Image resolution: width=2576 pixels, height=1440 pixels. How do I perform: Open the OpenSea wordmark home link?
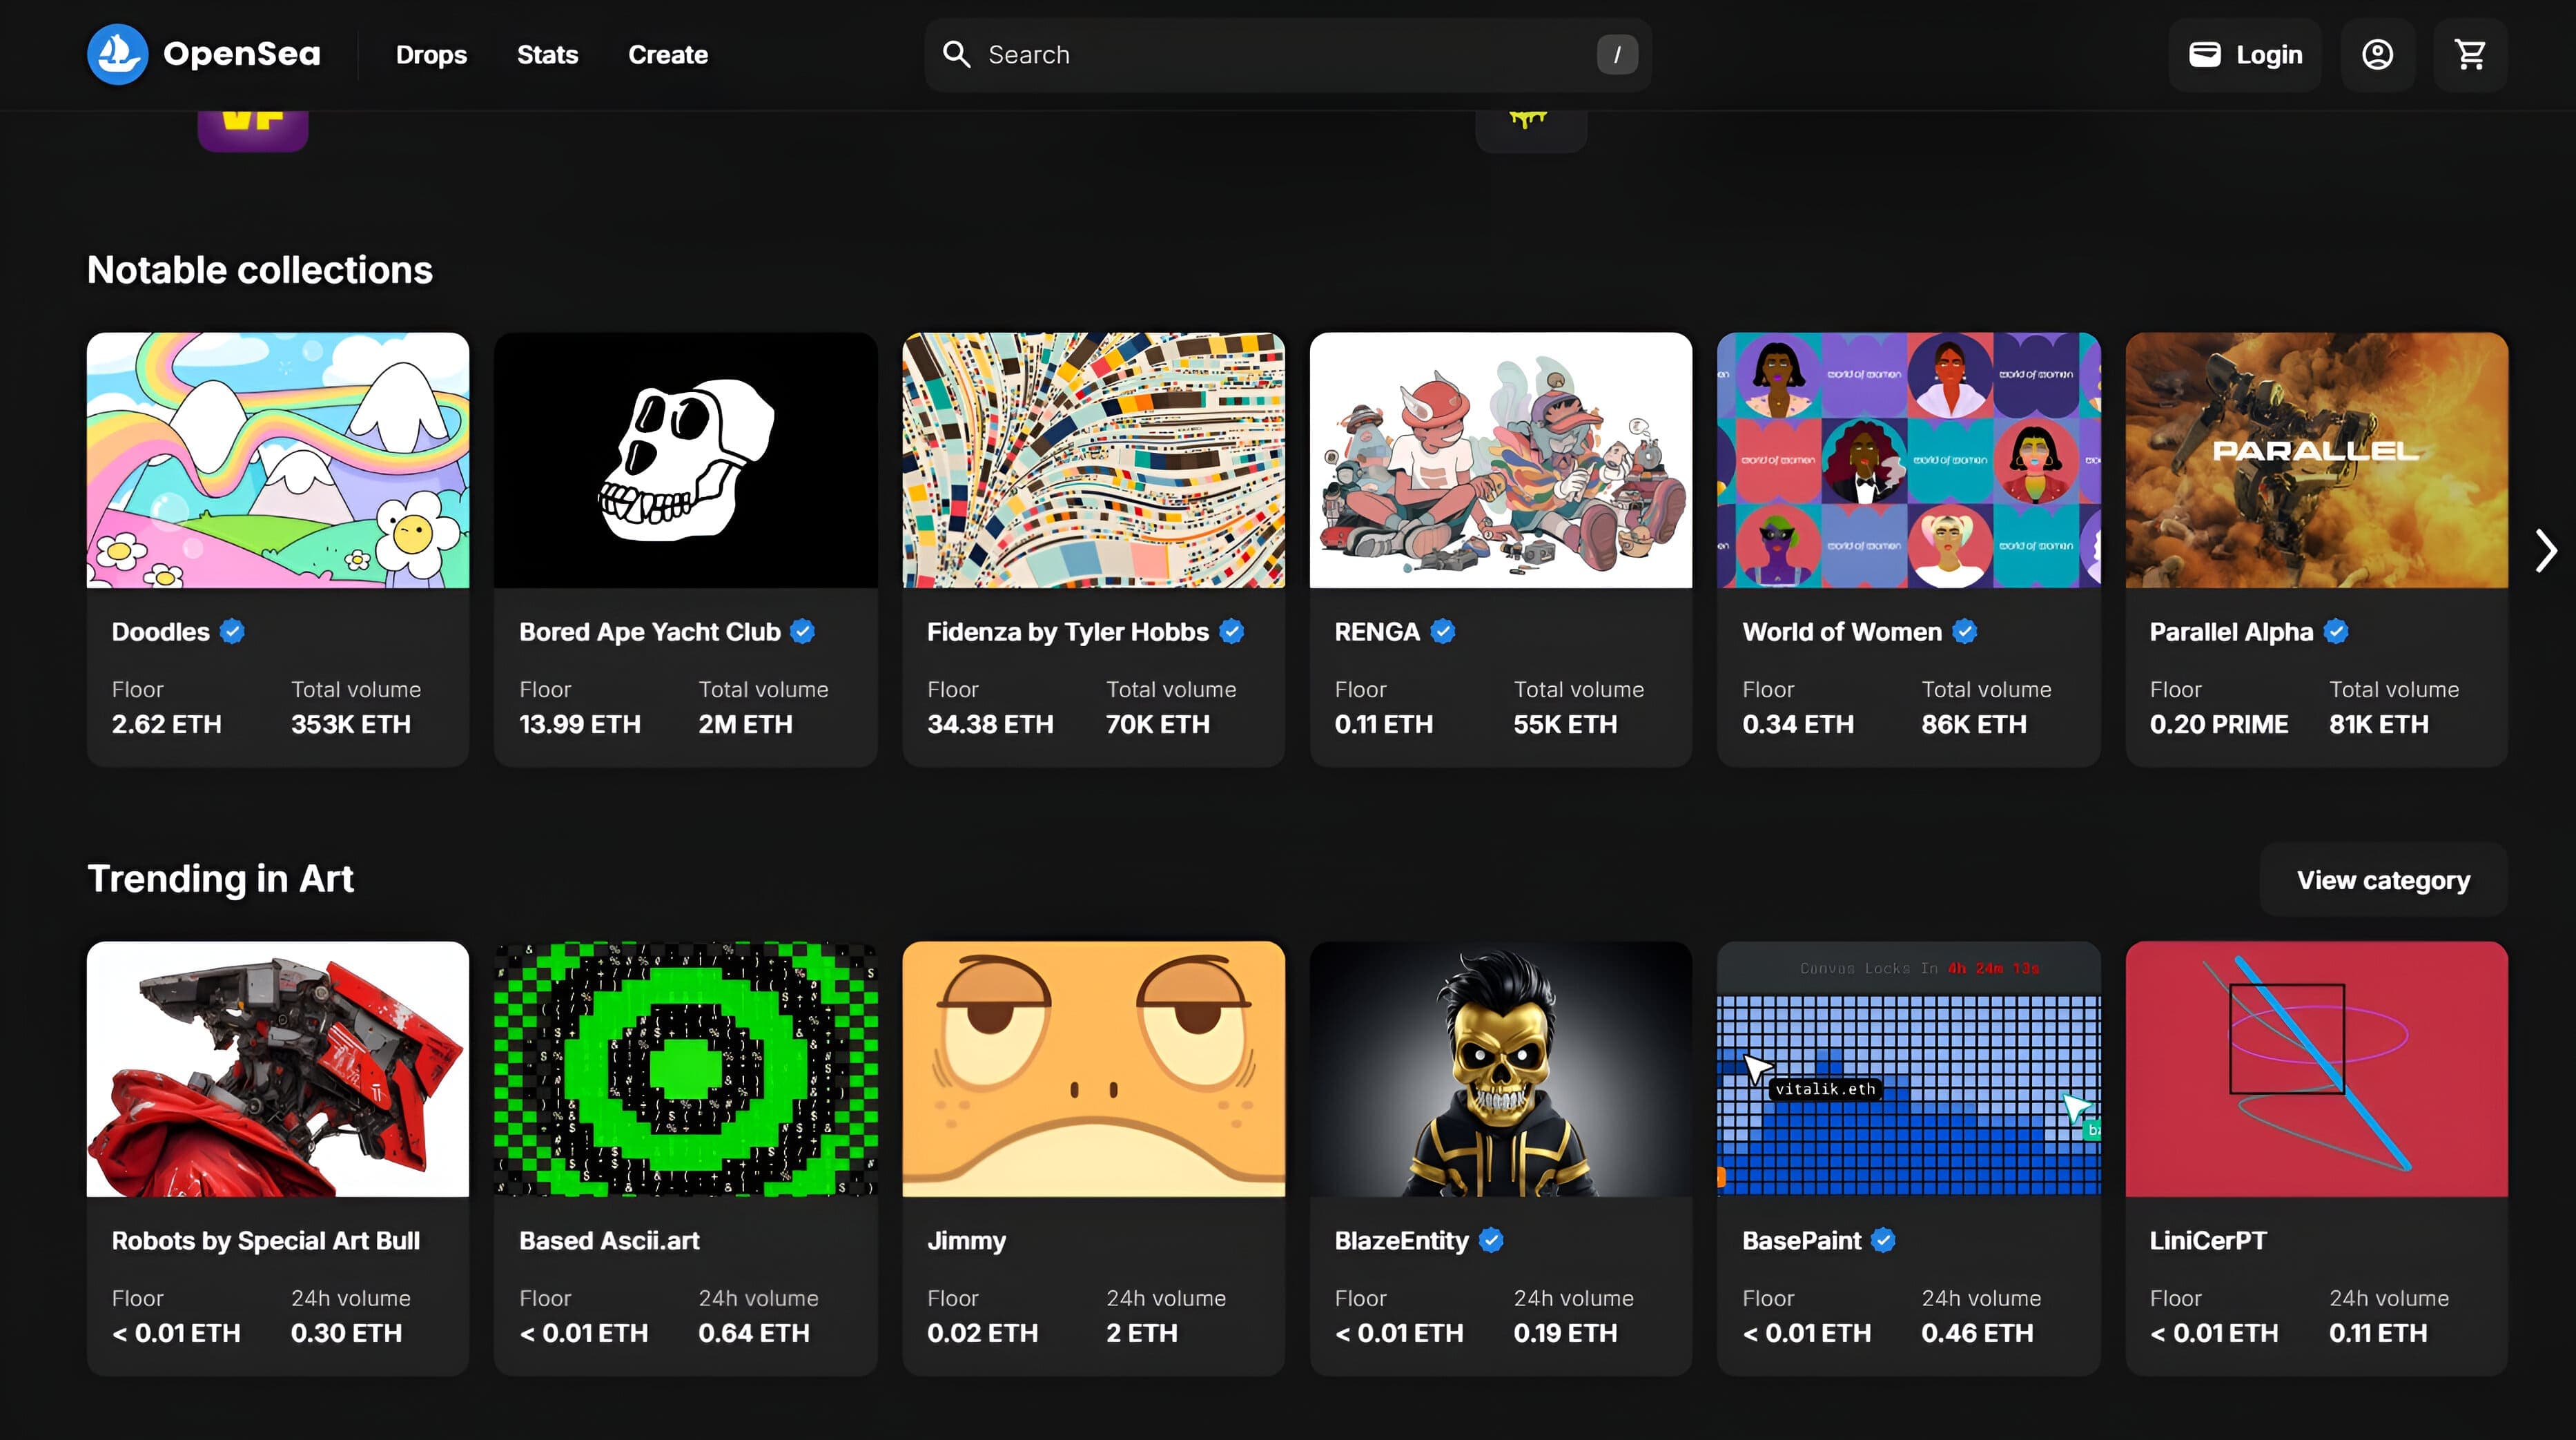(241, 54)
